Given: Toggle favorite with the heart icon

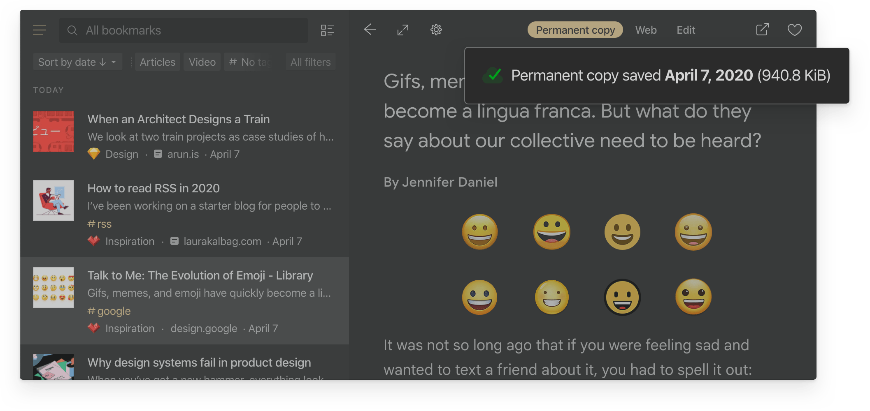Looking at the screenshot, I should coord(794,30).
